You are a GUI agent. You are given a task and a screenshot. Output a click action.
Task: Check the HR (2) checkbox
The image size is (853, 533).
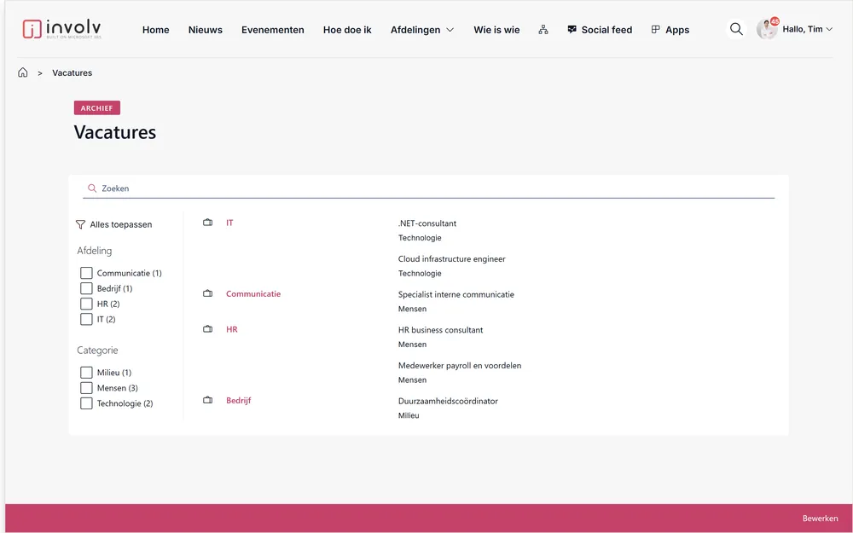(86, 304)
